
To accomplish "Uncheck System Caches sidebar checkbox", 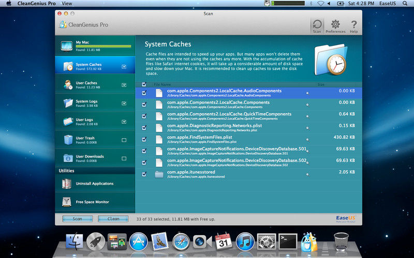I will (124, 67).
